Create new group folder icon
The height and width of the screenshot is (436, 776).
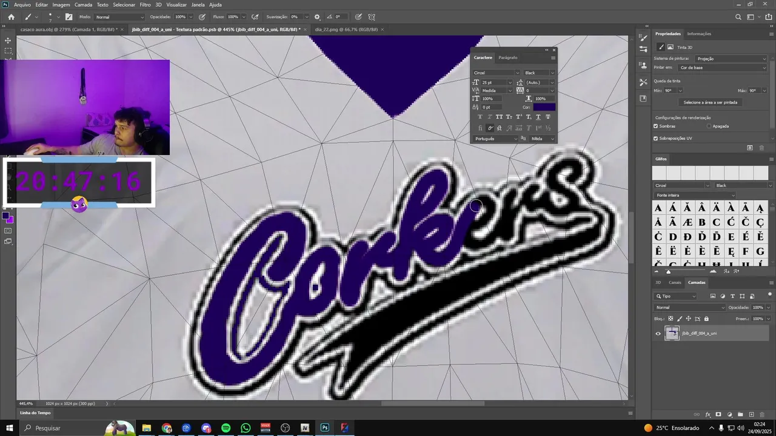tap(740, 415)
